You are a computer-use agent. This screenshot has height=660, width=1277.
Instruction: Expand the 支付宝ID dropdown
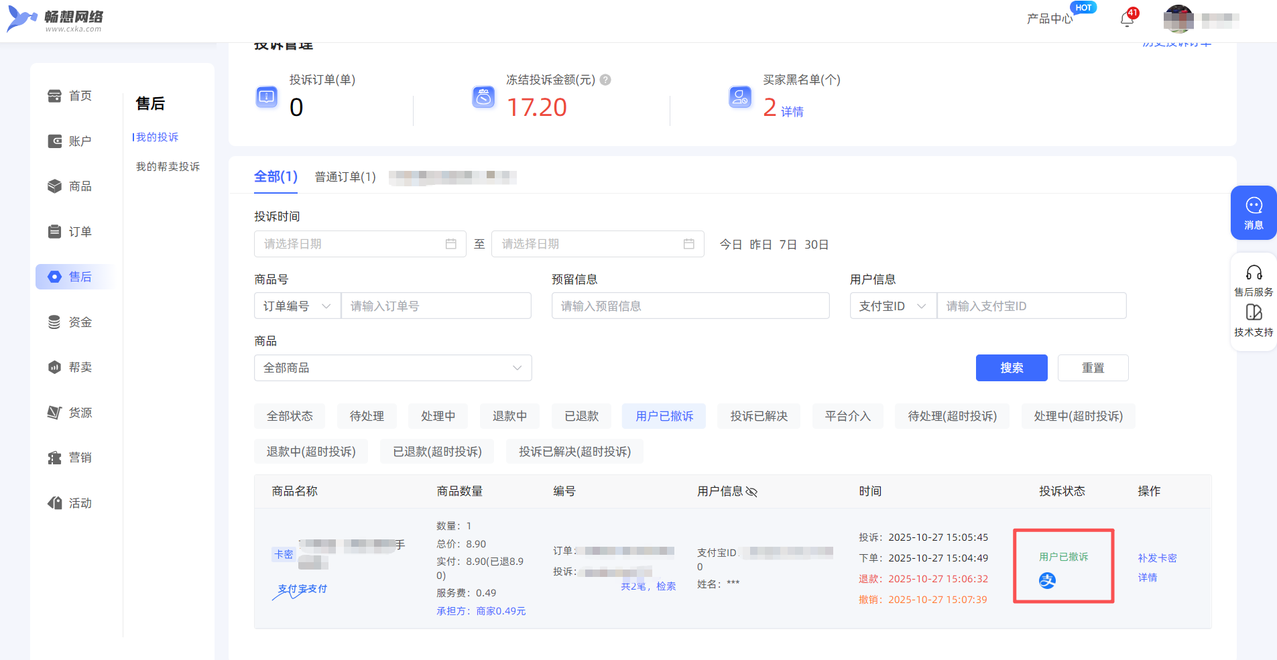click(x=892, y=306)
